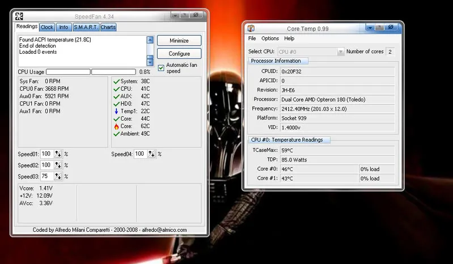Switch to the Charts tab
The width and height of the screenshot is (453, 264).
[x=108, y=27]
